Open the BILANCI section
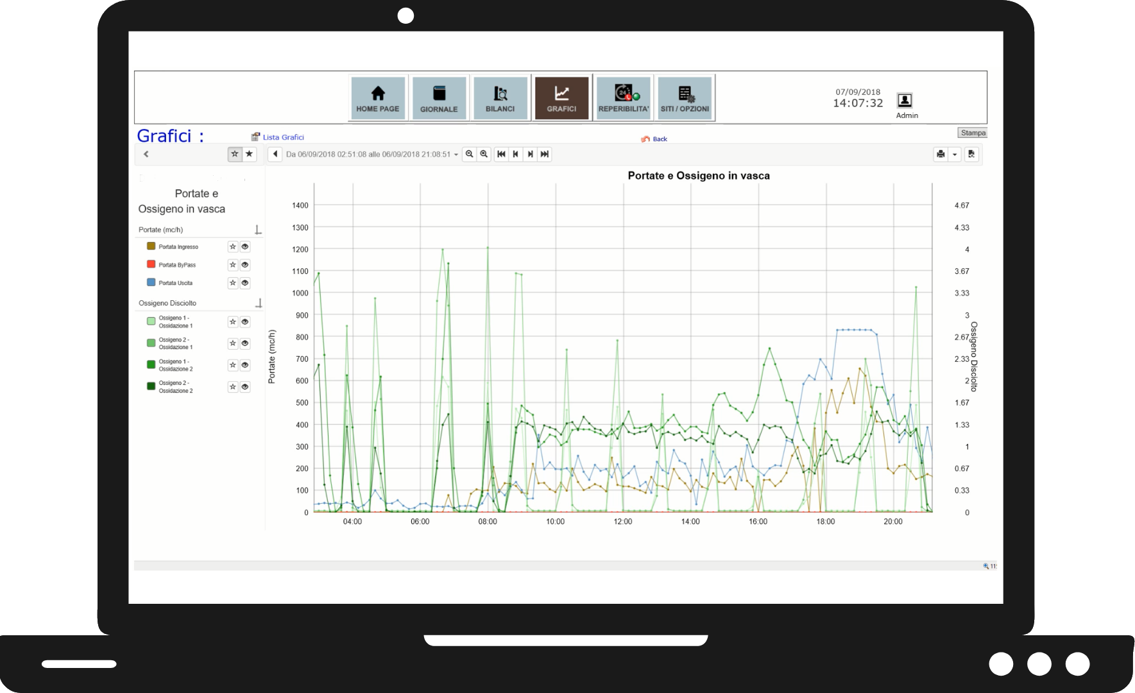This screenshot has height=693, width=1135. (x=500, y=98)
